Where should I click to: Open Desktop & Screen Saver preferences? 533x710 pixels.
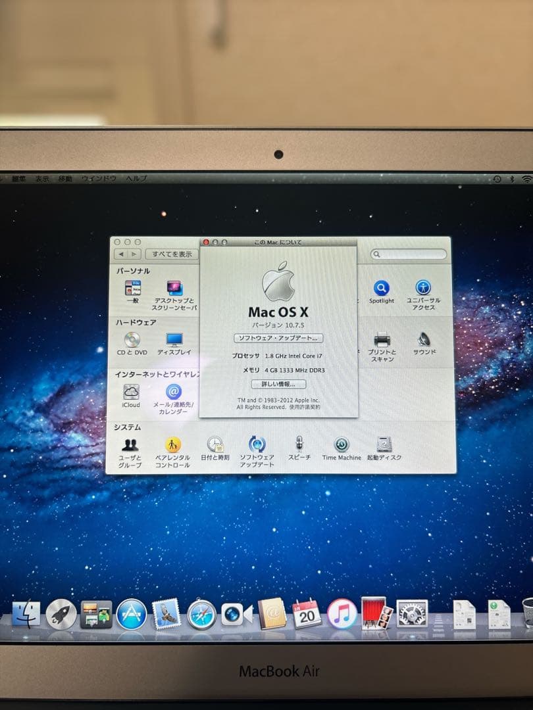point(174,295)
